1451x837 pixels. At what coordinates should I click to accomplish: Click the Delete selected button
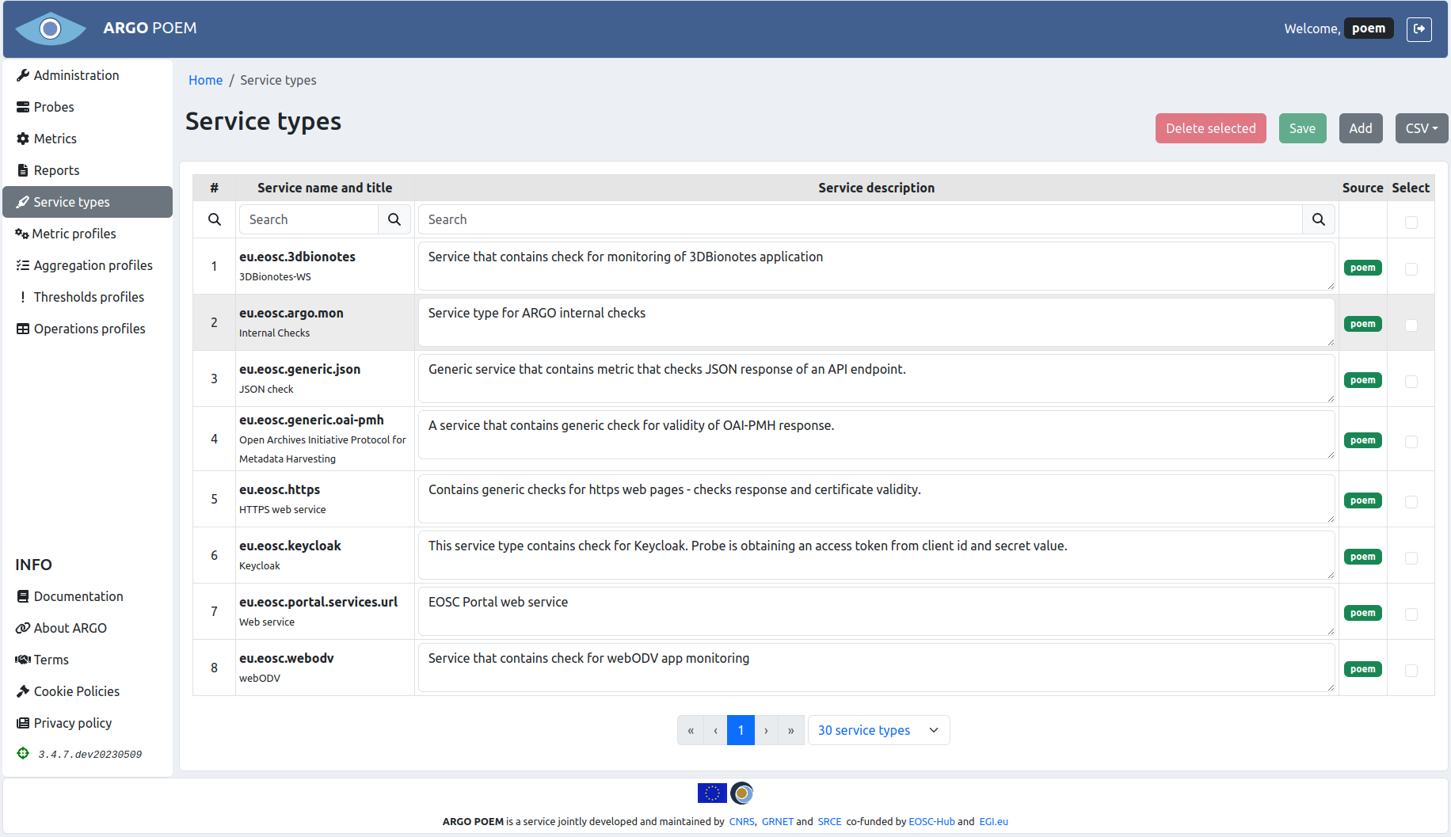pos(1210,128)
